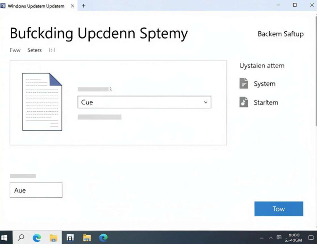
Task: Open the Backem Saftup link
Action: (280, 34)
